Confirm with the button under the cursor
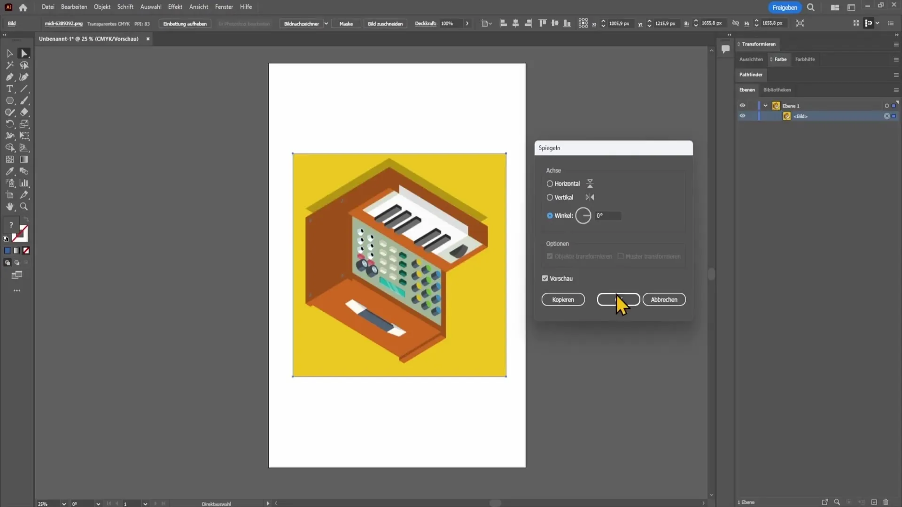Screen dimensions: 902x507 [618, 300]
